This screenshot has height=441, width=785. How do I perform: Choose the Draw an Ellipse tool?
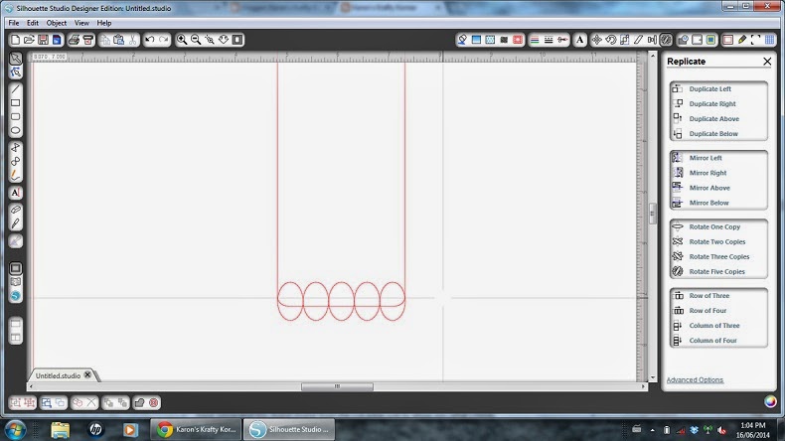point(16,131)
